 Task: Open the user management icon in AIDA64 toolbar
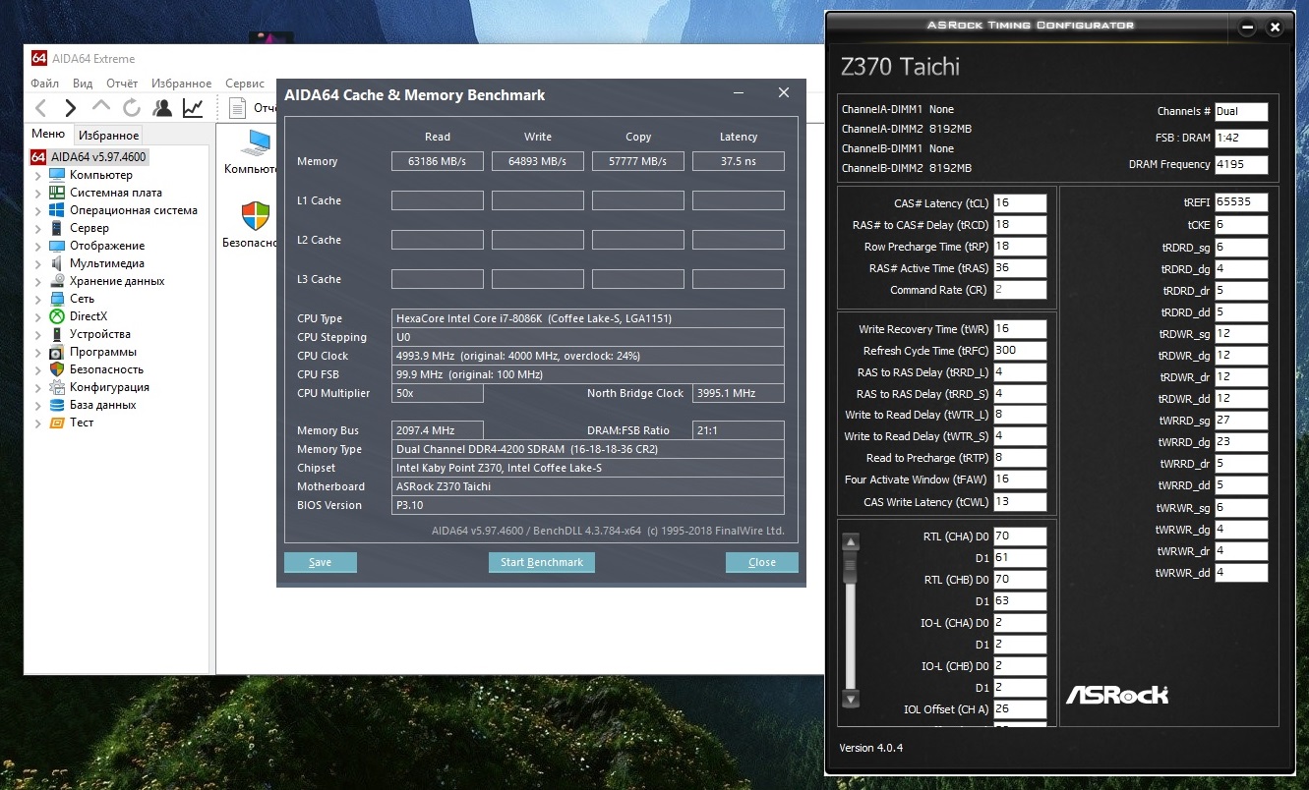[x=162, y=108]
